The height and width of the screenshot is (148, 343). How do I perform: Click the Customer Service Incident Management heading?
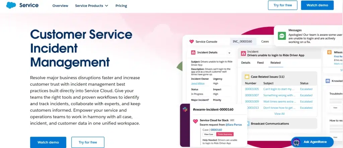81,48
